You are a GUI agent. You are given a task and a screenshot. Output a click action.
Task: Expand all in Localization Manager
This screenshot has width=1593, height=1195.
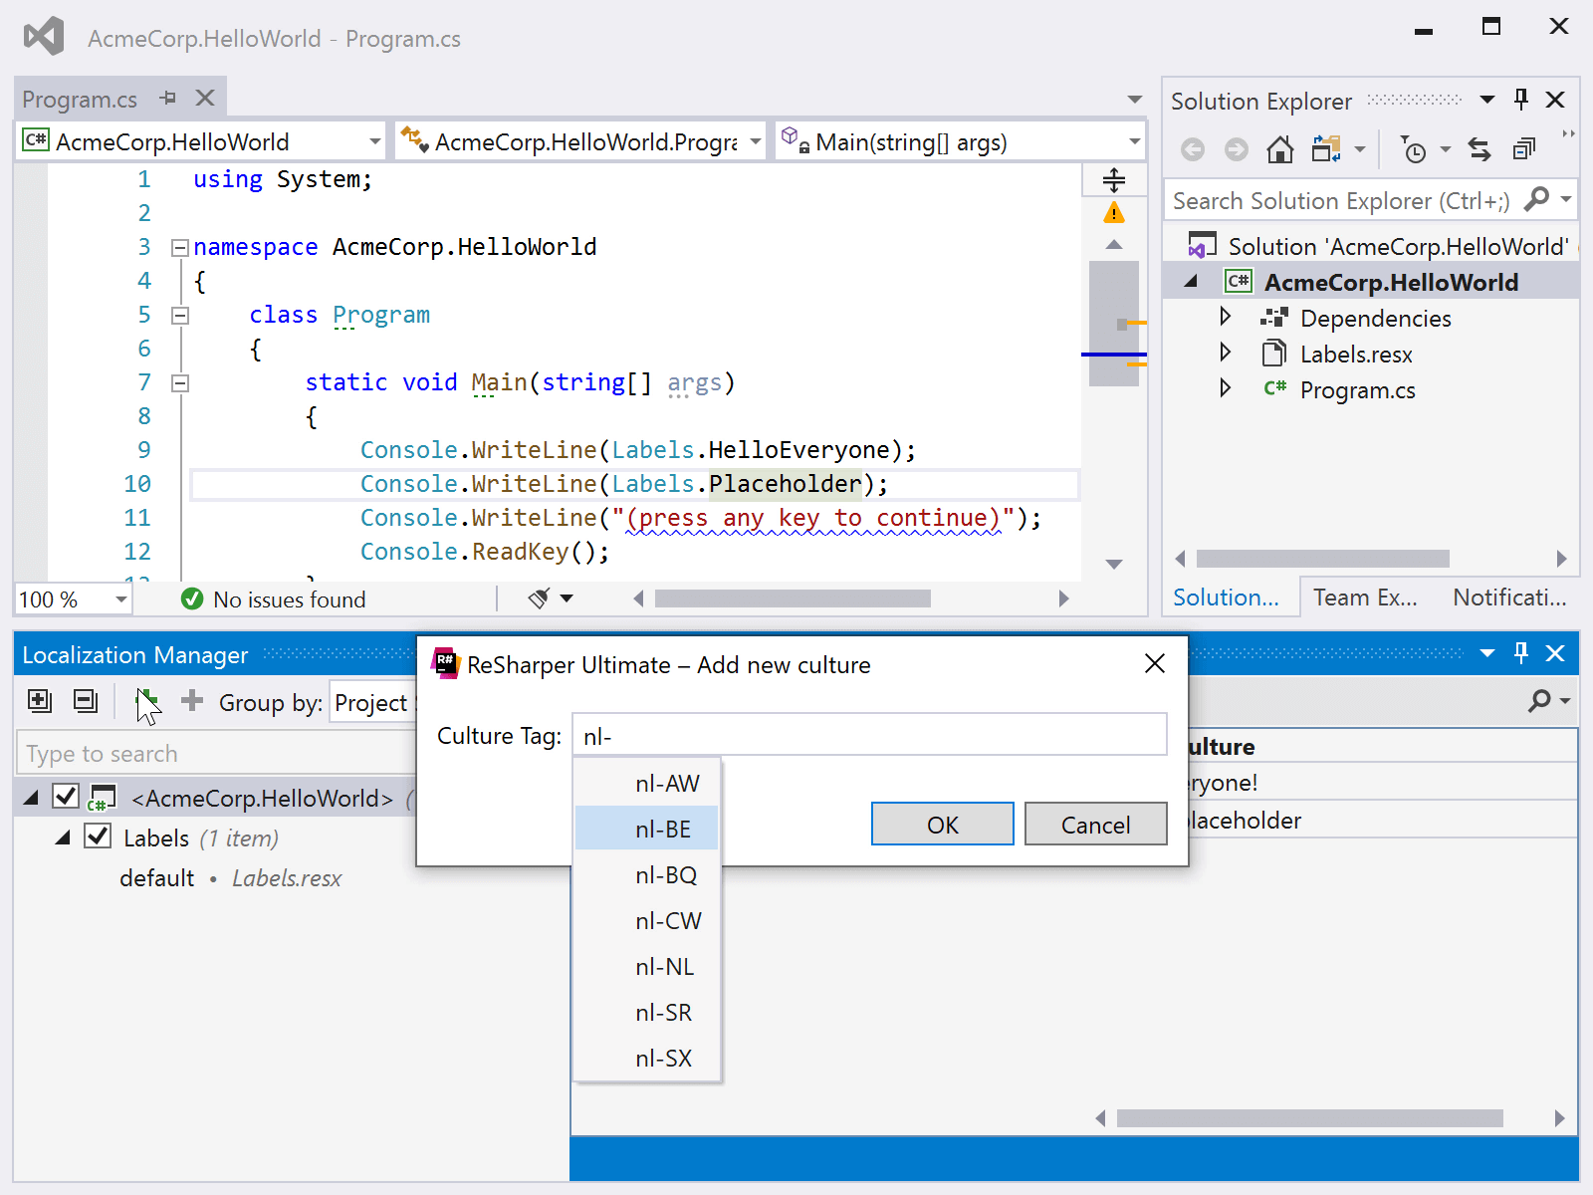(40, 701)
